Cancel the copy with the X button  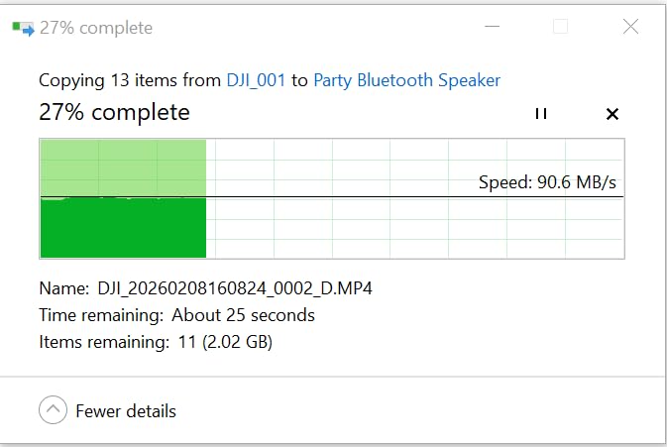pyautogui.click(x=611, y=114)
